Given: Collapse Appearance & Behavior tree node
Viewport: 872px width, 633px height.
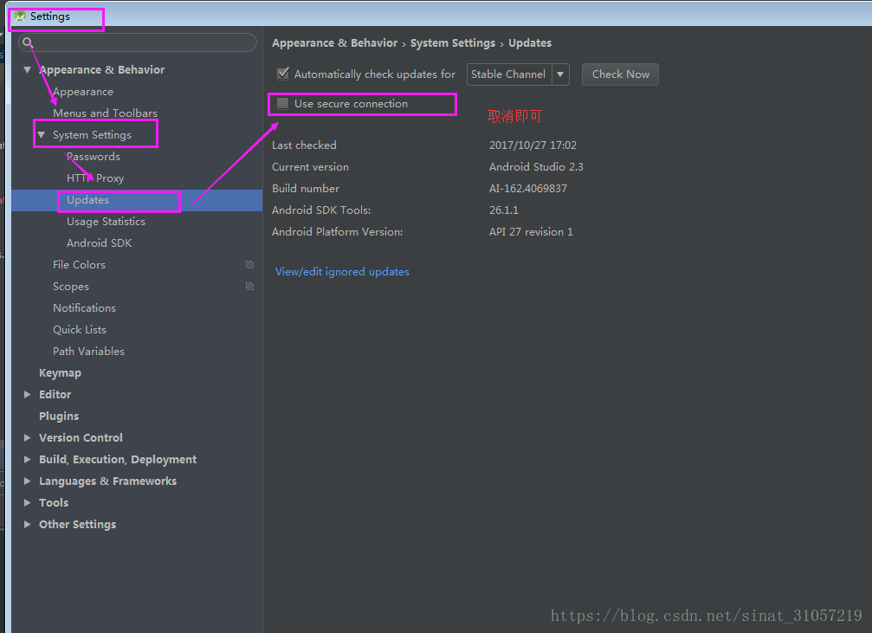Looking at the screenshot, I should [27, 70].
